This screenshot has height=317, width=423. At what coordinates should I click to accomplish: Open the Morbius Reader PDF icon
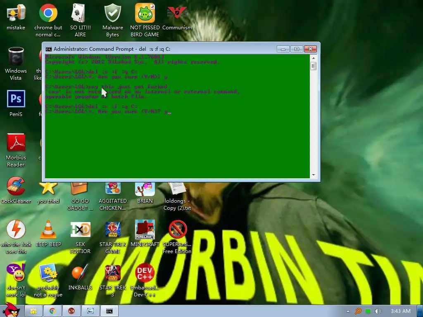pos(16,150)
